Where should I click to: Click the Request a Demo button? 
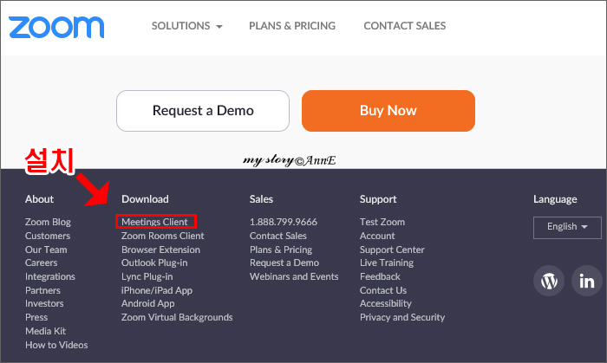(203, 111)
